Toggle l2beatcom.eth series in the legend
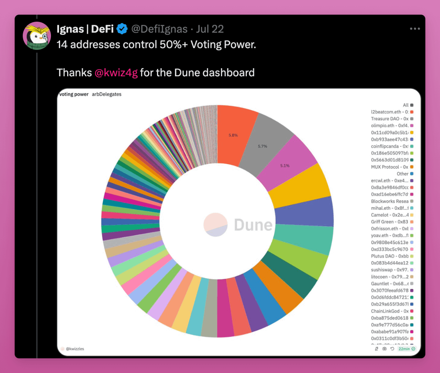The height and width of the screenshot is (373, 440). (x=392, y=112)
